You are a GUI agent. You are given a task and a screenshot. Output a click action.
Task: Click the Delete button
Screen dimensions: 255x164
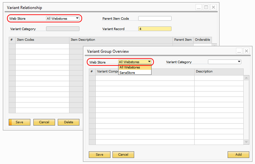pyautogui.click(x=68, y=122)
